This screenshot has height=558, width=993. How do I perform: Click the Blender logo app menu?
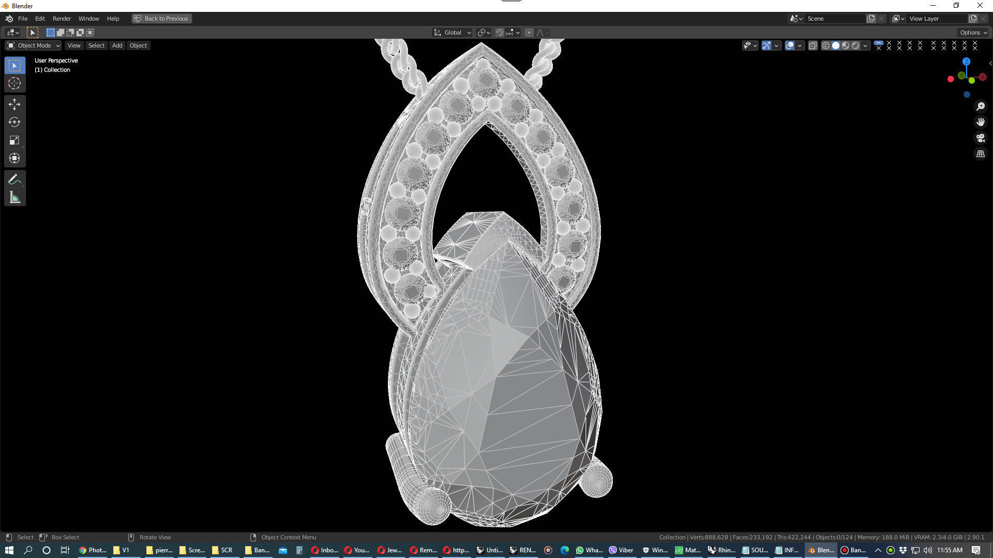(x=9, y=19)
